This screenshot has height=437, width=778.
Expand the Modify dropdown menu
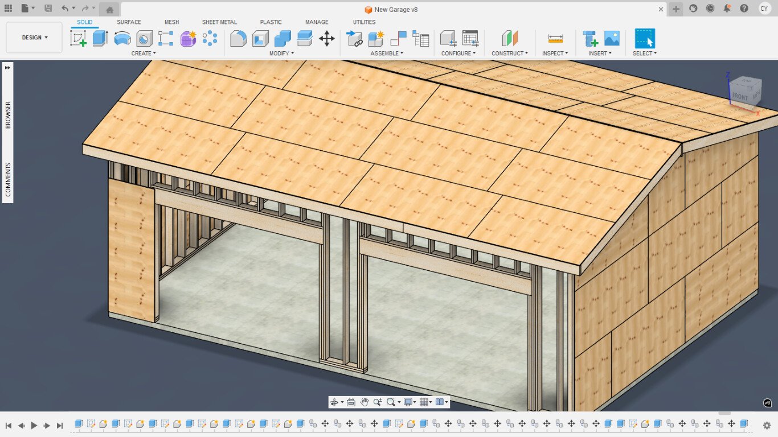pos(281,53)
